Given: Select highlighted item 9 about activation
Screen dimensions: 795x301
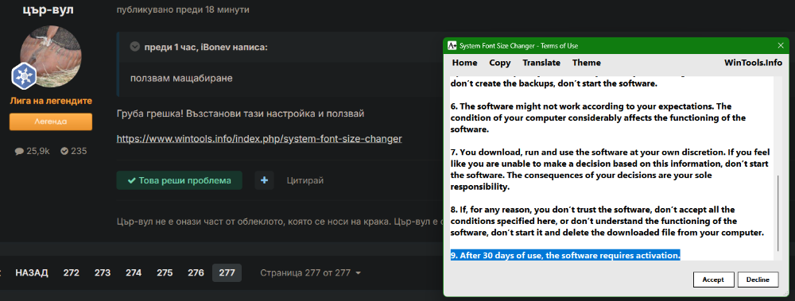Looking at the screenshot, I should tap(565, 256).
